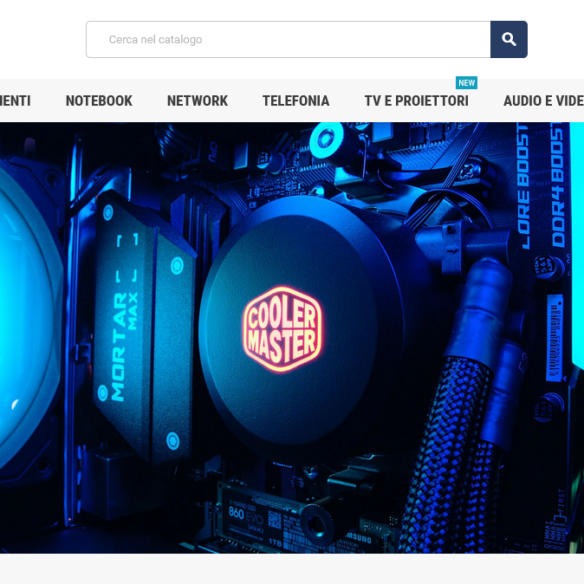Screen dimensions: 584x584
Task: Go to the TELEFONIA section
Action: 295,101
